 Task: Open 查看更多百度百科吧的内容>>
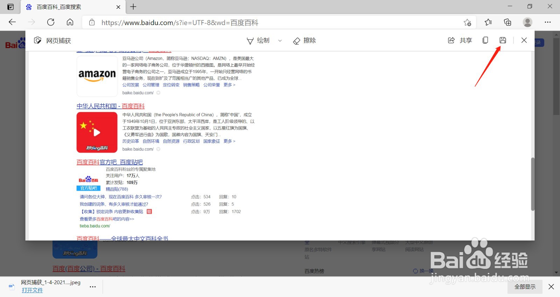tap(107, 219)
